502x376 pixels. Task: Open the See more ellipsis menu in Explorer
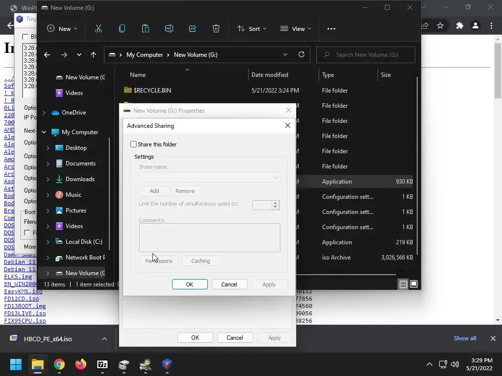pos(331,29)
